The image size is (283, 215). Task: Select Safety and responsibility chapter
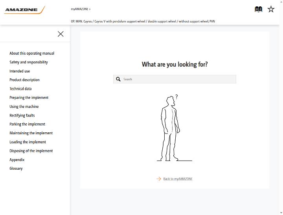29,62
